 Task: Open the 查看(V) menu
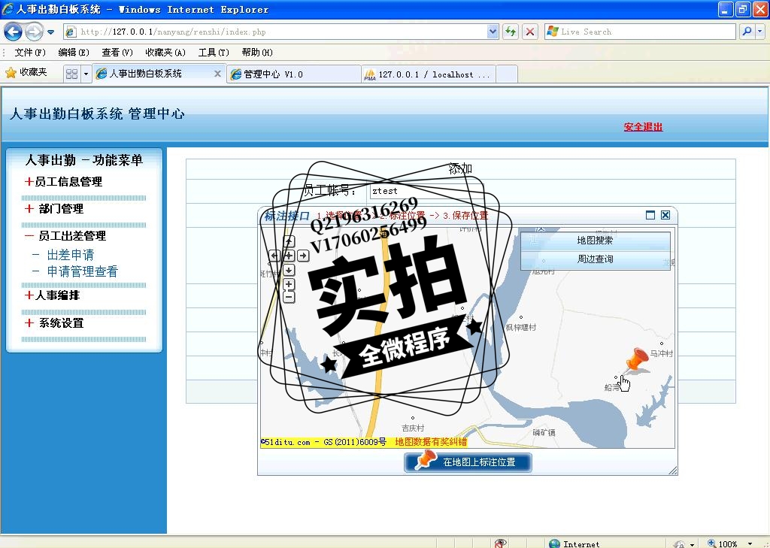tap(117, 52)
